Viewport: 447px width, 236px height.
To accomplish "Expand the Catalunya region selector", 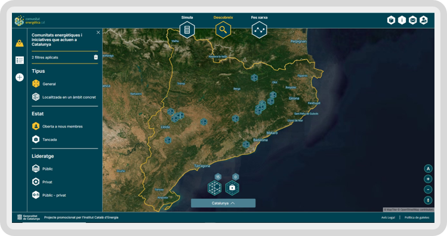I will tap(223, 203).
